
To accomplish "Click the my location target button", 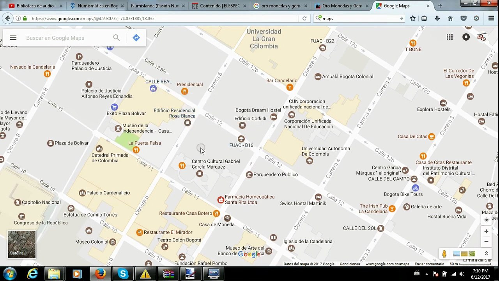I will click(486, 220).
